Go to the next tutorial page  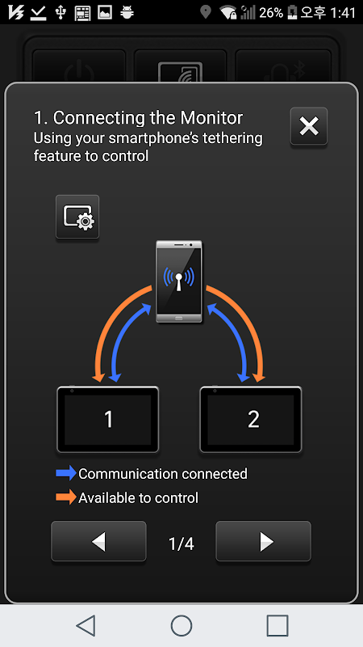pos(263,541)
